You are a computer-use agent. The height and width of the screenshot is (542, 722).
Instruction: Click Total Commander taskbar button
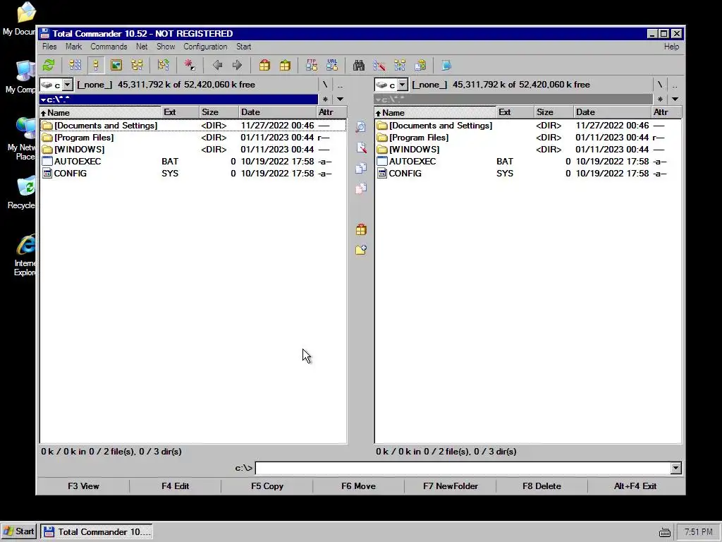pyautogui.click(x=96, y=531)
